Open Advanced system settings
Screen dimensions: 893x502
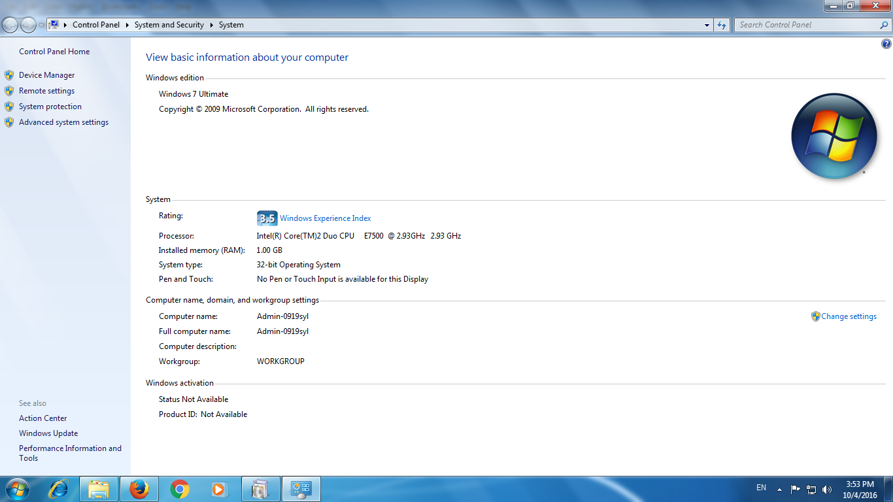63,122
